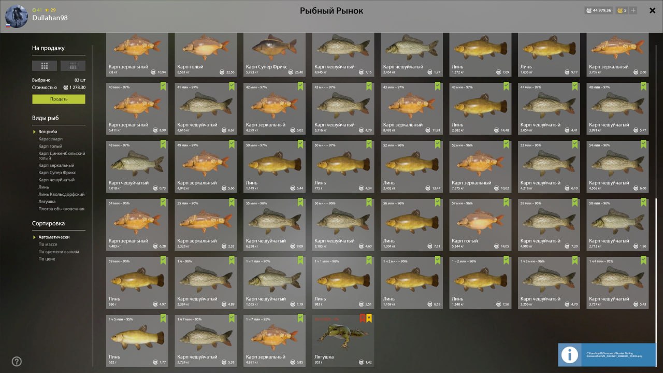
Task: Filter by Вся рыба
Action: 48,132
